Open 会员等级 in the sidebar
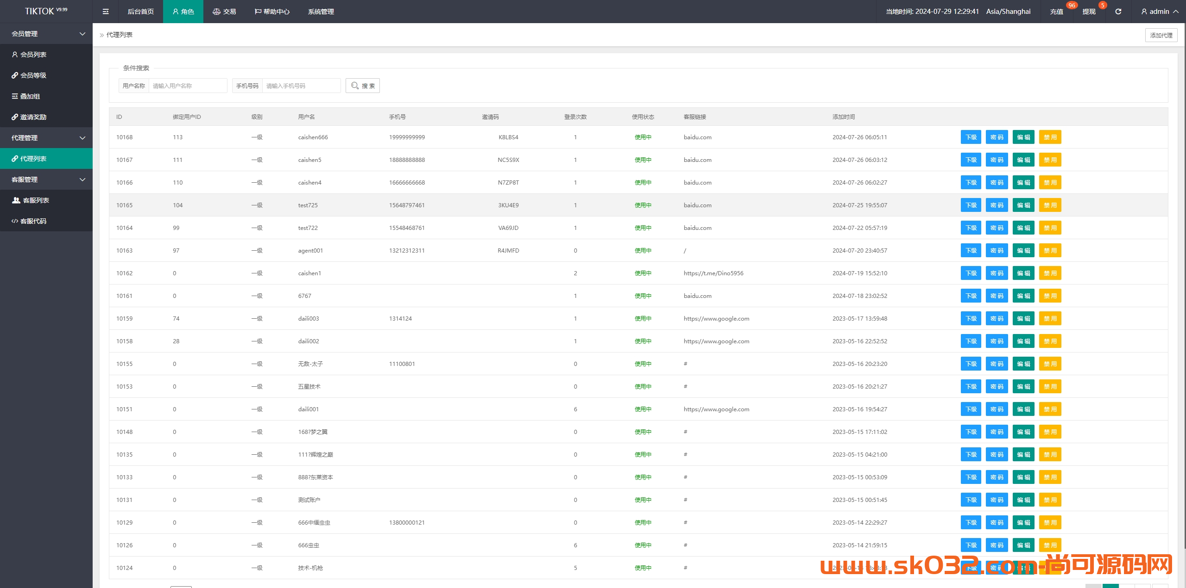Viewport: 1186px width, 588px height. pos(46,75)
